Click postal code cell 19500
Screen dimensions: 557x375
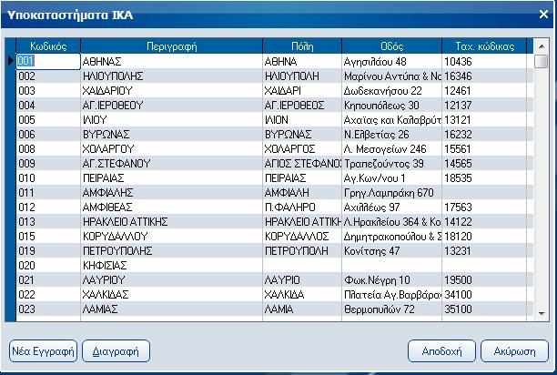pyautogui.click(x=484, y=279)
